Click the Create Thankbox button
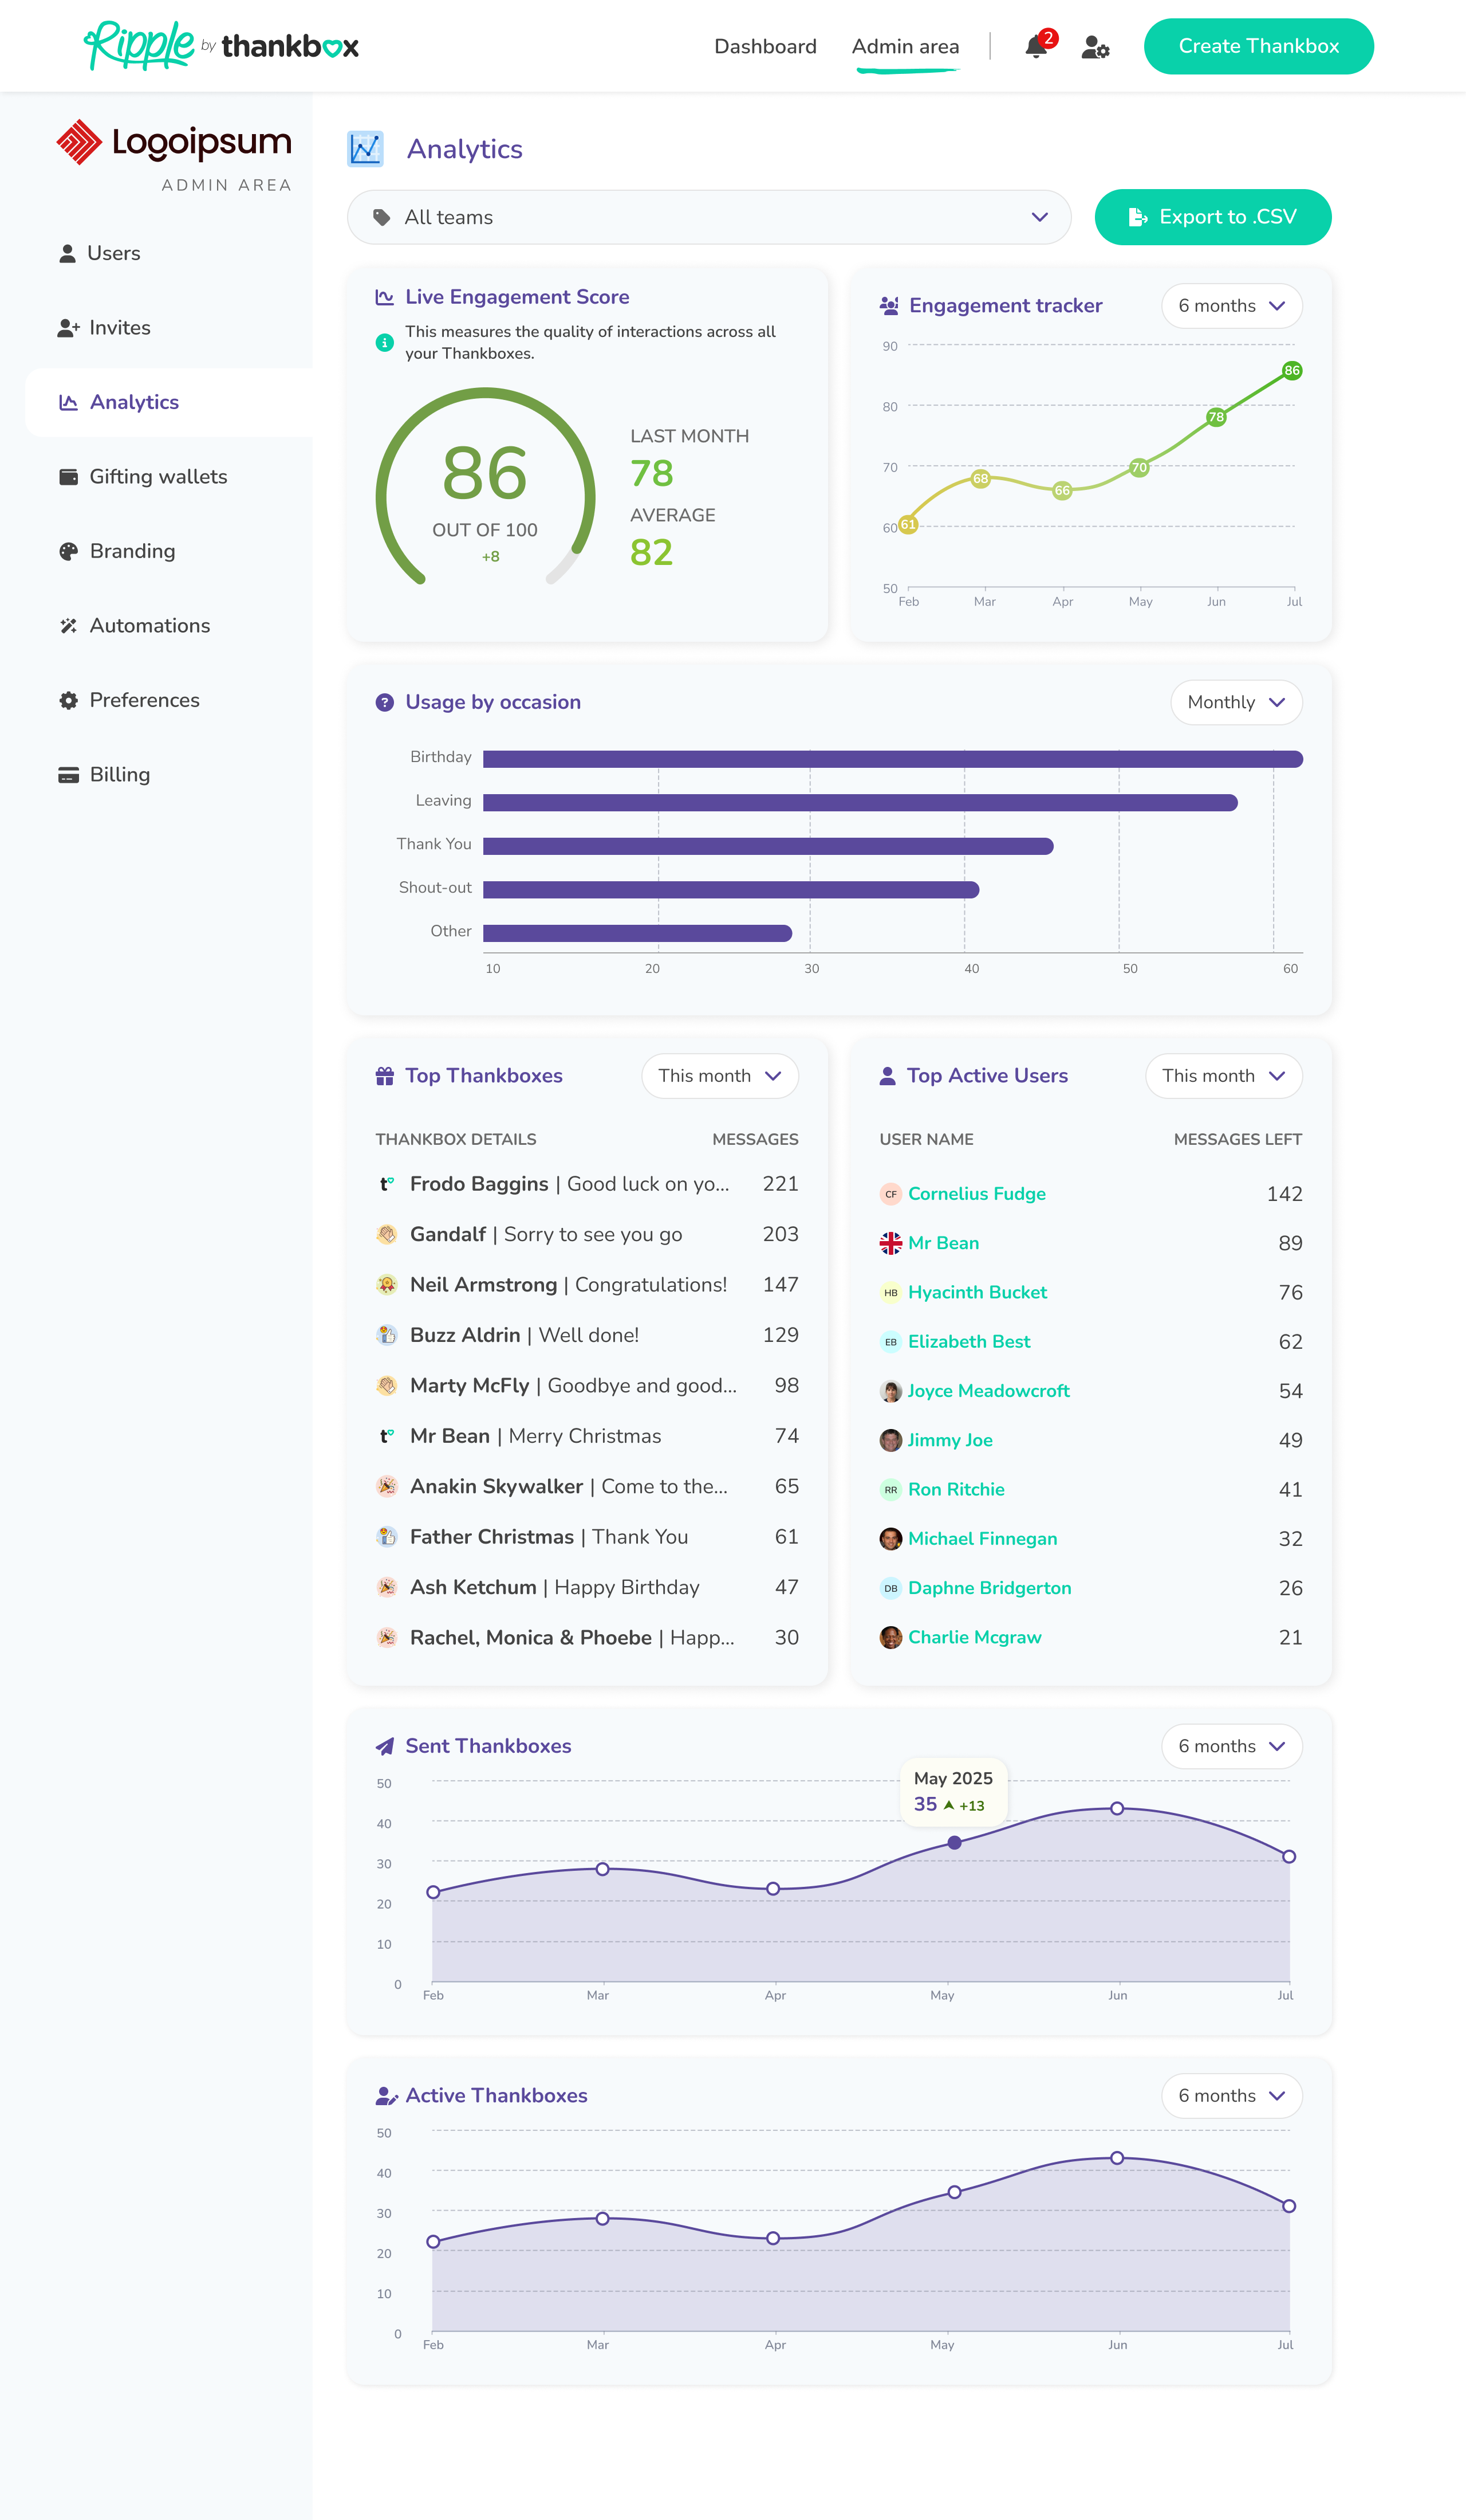Viewport: 1466px width, 2520px height. [x=1257, y=46]
